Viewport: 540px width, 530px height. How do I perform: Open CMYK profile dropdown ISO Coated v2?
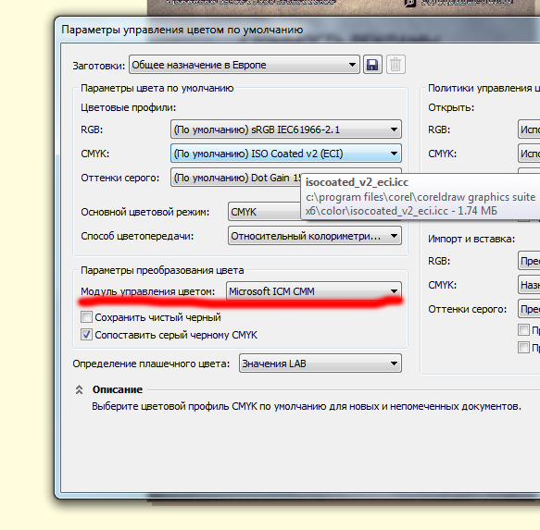click(x=286, y=154)
